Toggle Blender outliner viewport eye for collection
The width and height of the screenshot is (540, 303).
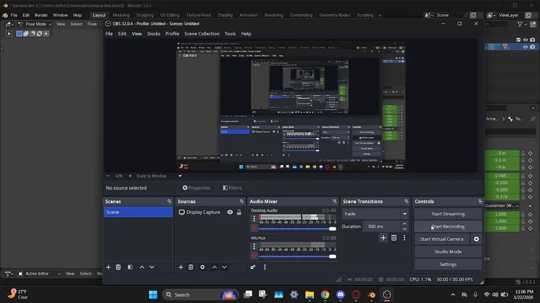click(525, 40)
